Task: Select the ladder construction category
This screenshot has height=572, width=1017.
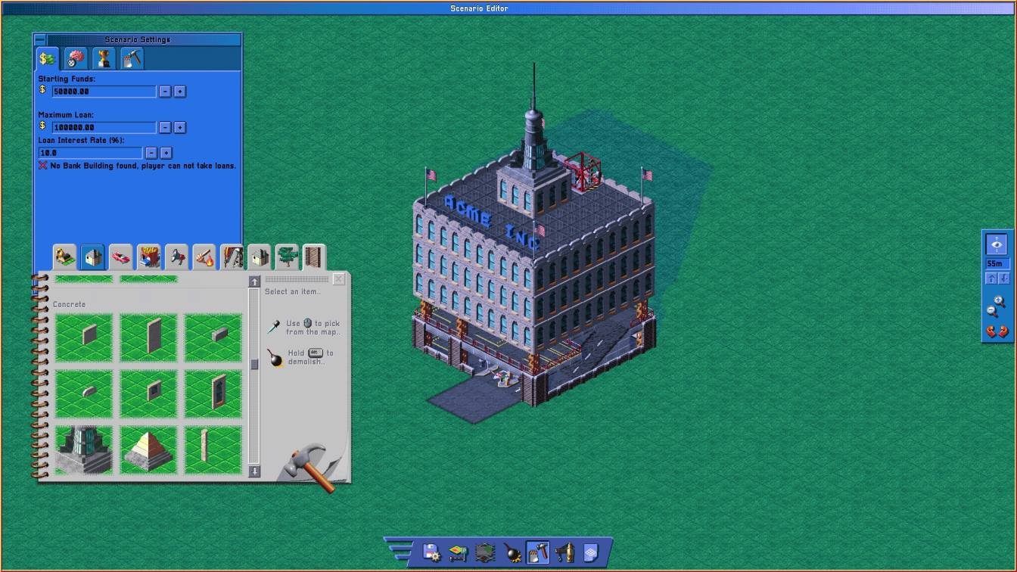Action: [x=232, y=257]
